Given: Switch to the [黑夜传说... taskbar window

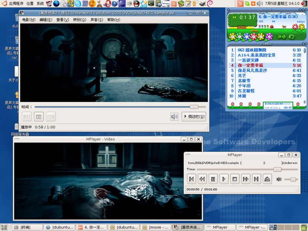Looking at the screenshot, I should (x=188, y=228).
